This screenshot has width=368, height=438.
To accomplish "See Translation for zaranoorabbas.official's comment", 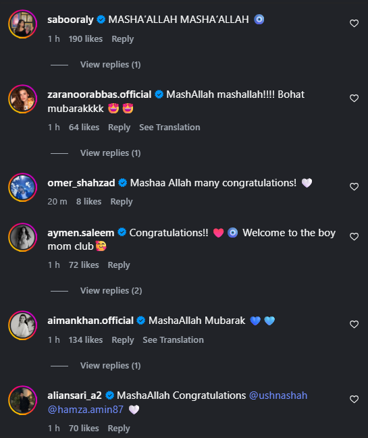I will click(x=169, y=128).
